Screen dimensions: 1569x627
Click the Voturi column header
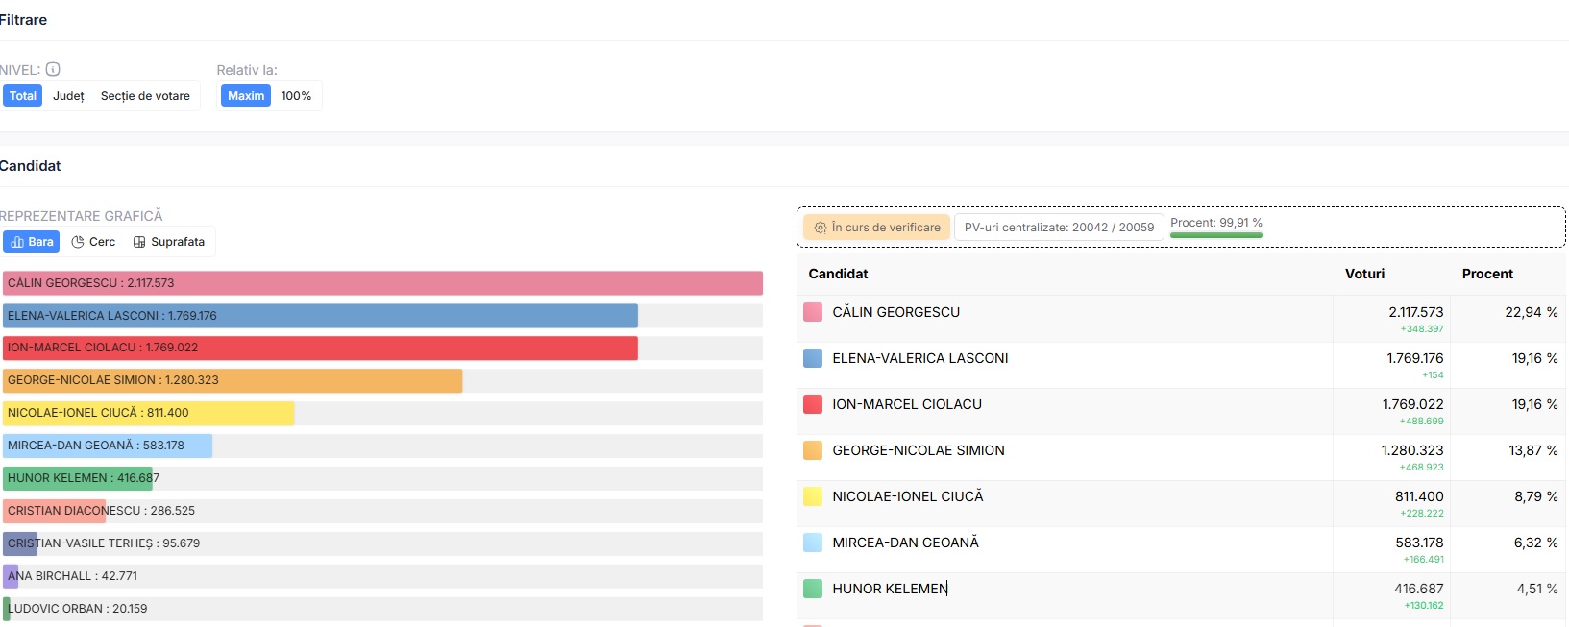click(1364, 274)
